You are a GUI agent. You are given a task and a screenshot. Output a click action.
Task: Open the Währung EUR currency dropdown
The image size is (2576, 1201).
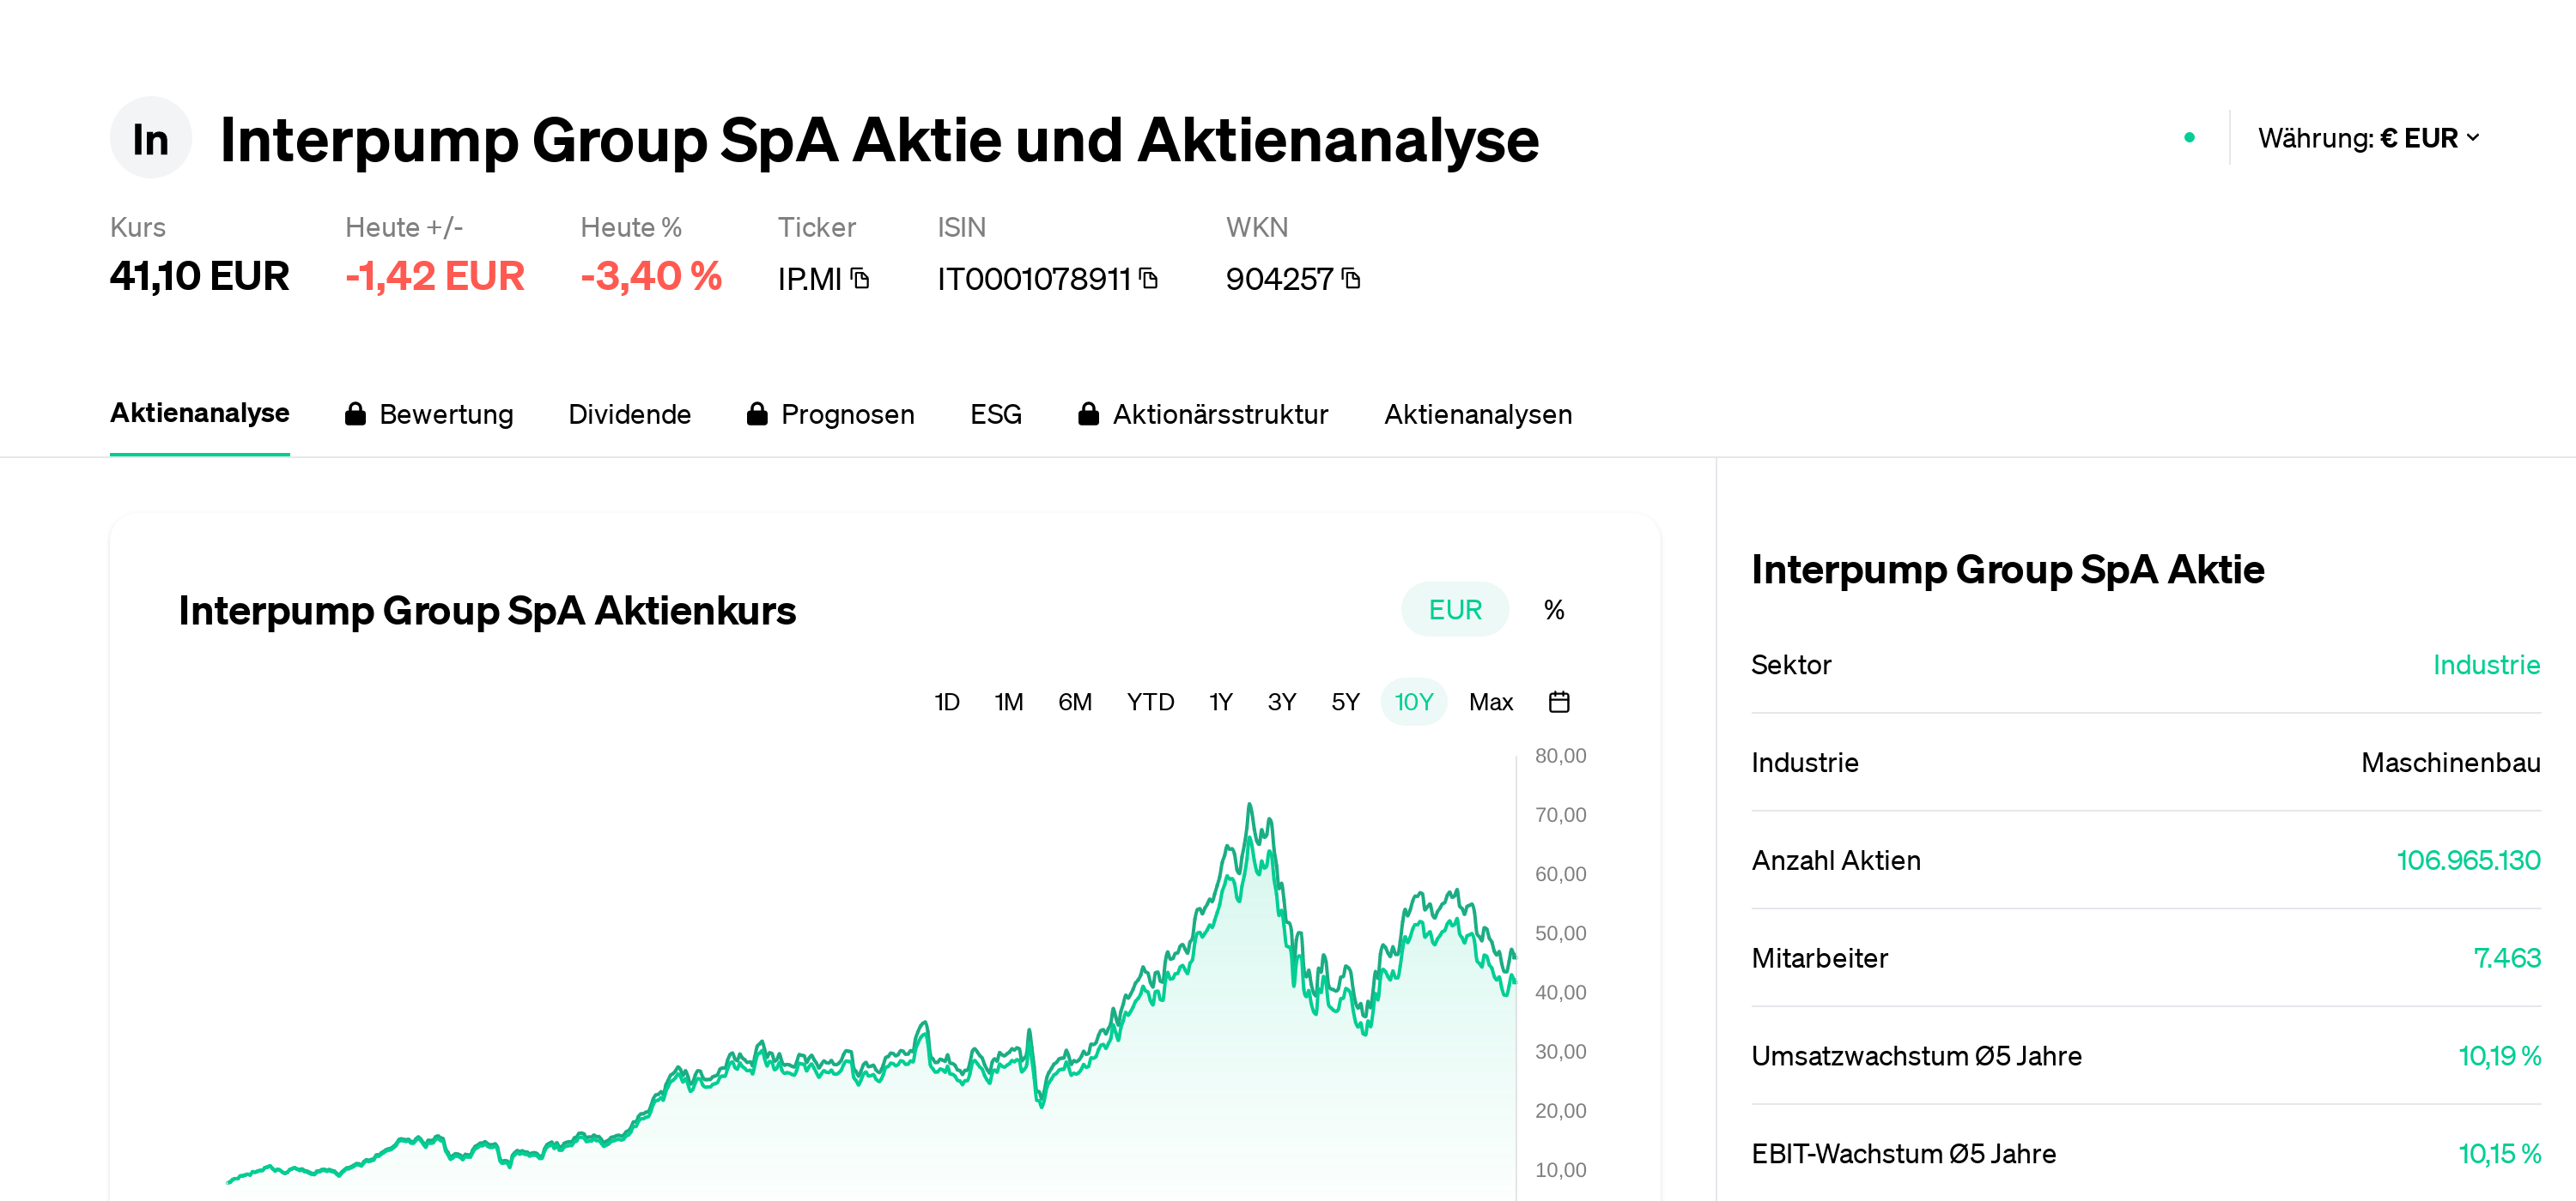click(x=2368, y=138)
